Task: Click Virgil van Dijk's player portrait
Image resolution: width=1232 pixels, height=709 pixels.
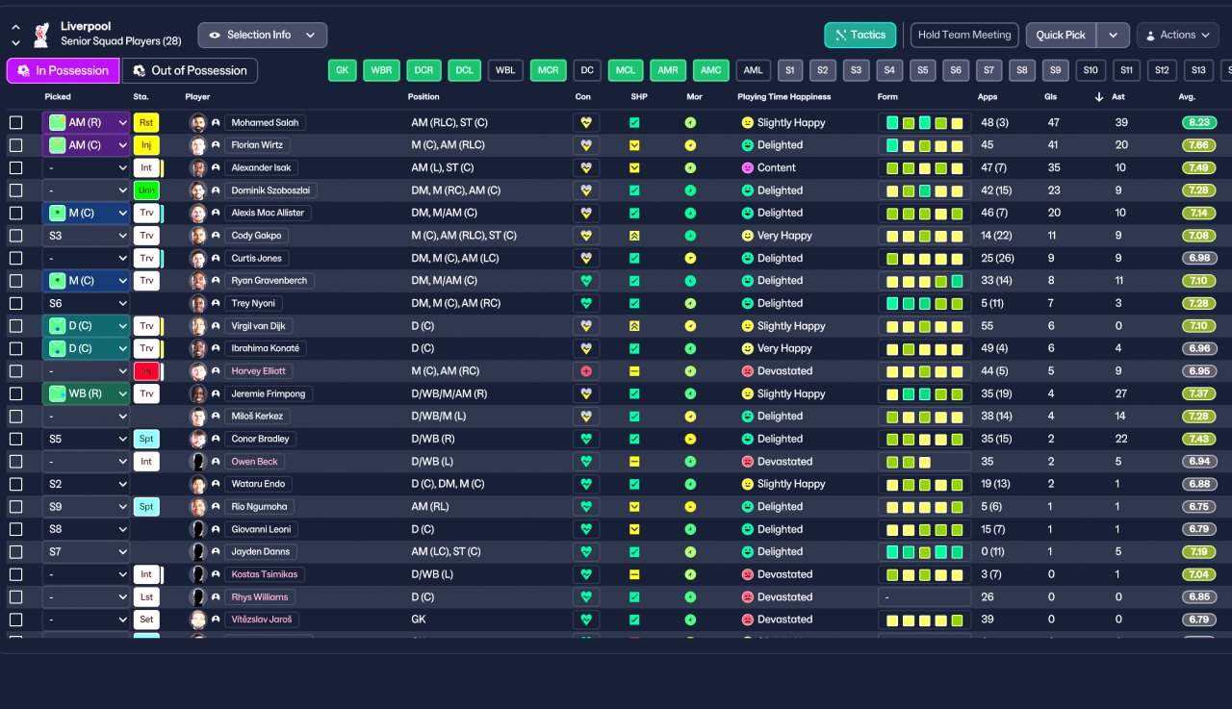Action: [198, 326]
